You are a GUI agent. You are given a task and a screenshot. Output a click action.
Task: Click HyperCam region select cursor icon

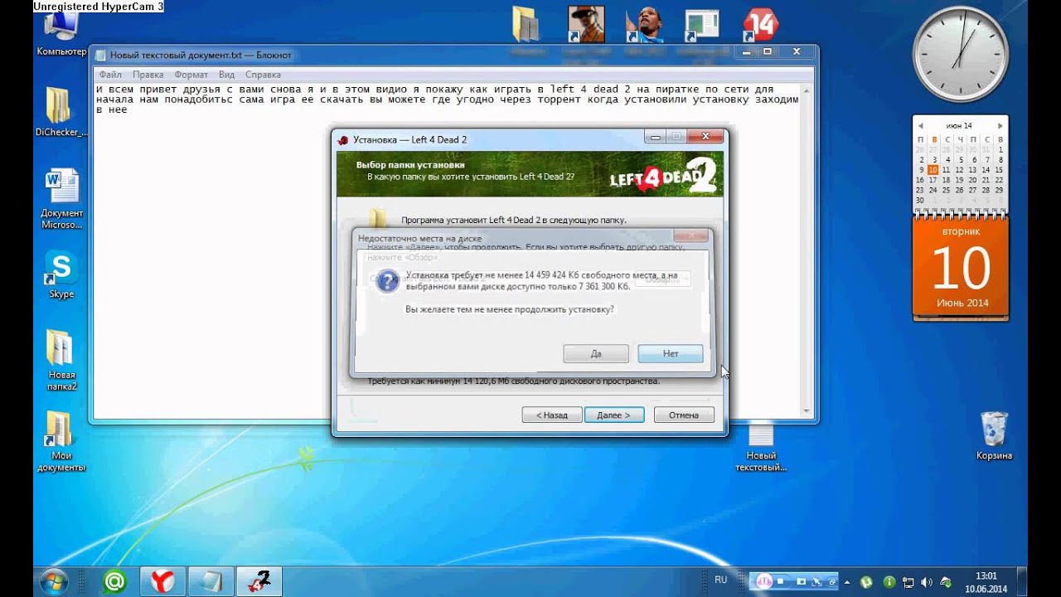pos(816,582)
